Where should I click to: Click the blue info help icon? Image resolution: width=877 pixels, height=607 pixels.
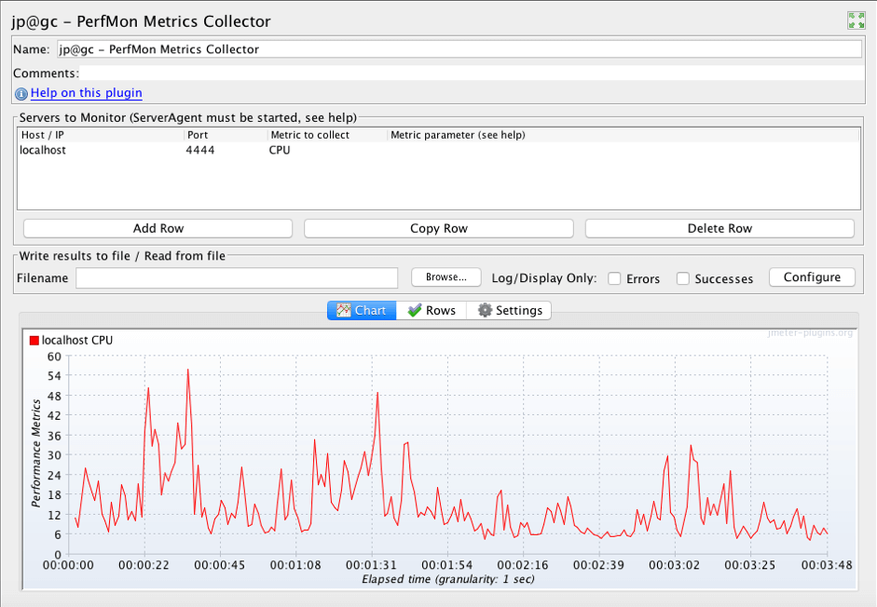coord(21,94)
